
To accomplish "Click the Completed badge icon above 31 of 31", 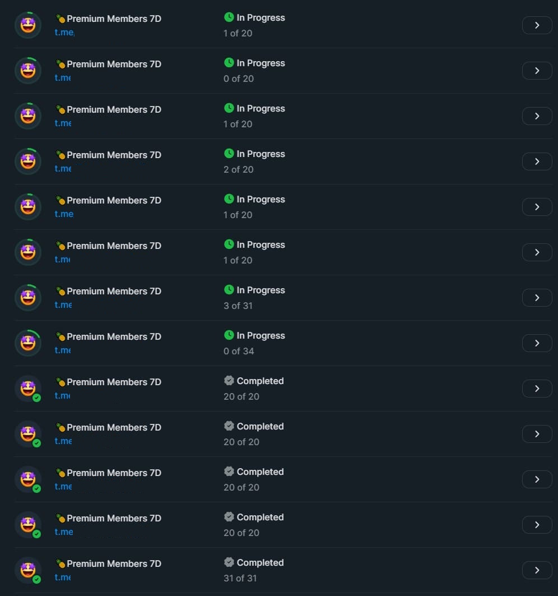I will click(229, 562).
